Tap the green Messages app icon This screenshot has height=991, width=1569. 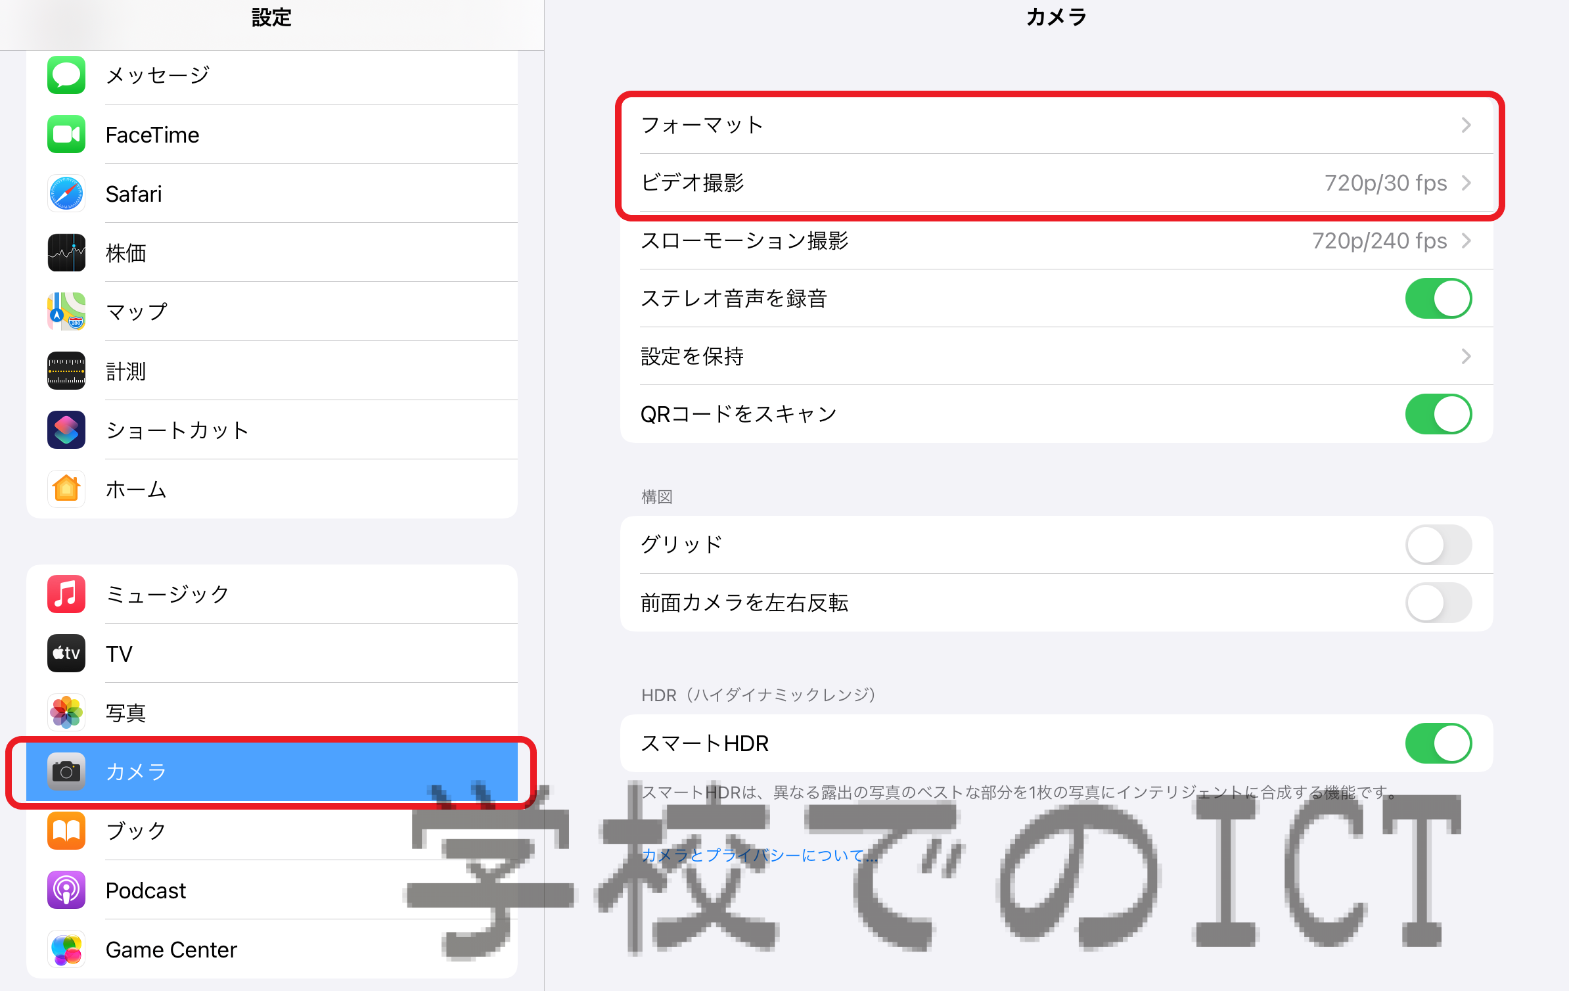(66, 75)
